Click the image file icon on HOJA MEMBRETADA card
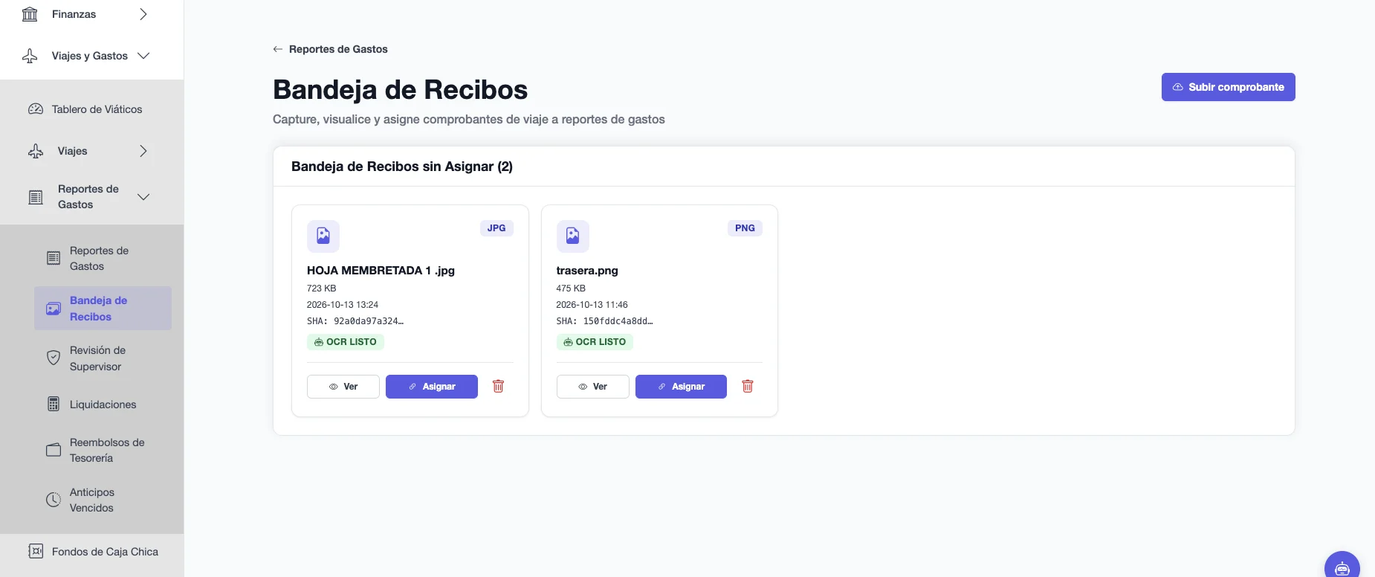The width and height of the screenshot is (1375, 577). pyautogui.click(x=323, y=236)
